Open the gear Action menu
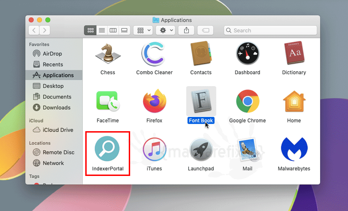 (166, 30)
